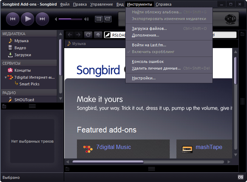Click Экспортировать изменения медиатеки entry
Viewport: 247px width, 182px height.
point(169,19)
